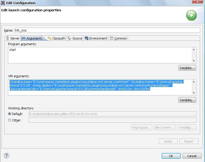Click the Apply button

(x=168, y=141)
